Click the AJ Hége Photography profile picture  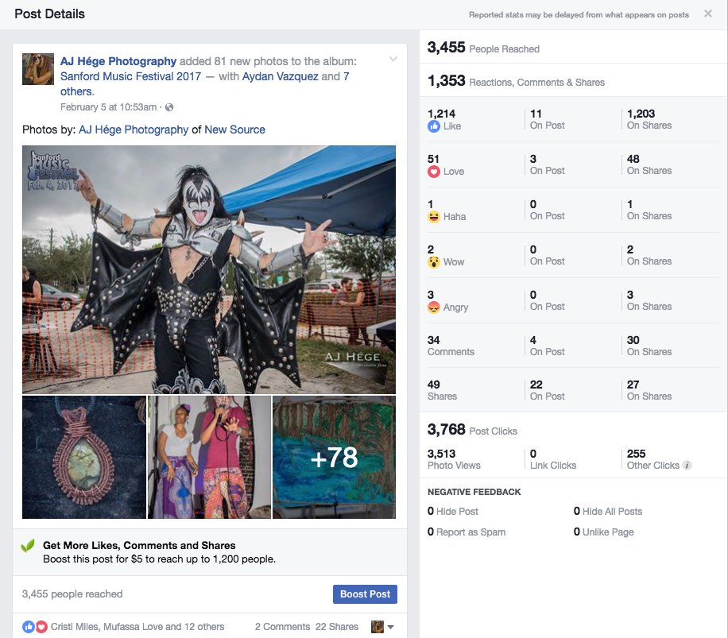click(x=38, y=69)
